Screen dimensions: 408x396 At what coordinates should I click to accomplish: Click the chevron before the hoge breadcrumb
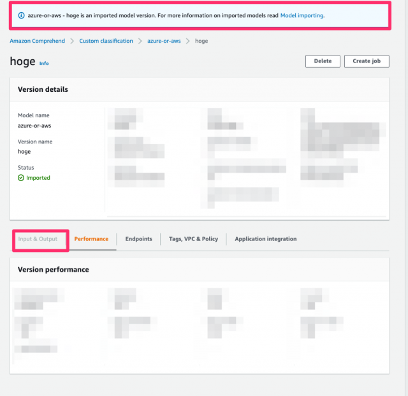[x=188, y=41]
